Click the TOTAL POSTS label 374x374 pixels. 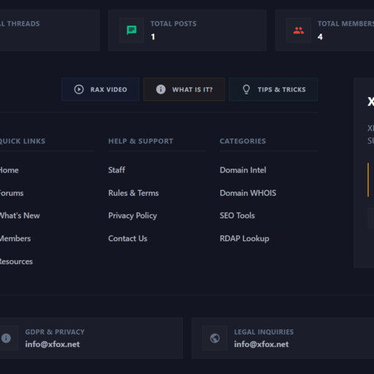pos(173,23)
